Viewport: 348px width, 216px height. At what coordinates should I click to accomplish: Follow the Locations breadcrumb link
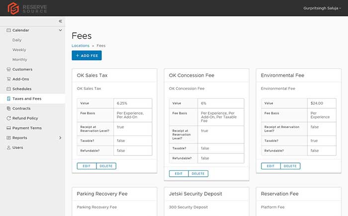click(81, 46)
